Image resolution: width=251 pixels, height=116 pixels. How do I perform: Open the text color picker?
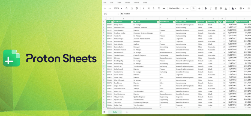(x=226, y=8)
